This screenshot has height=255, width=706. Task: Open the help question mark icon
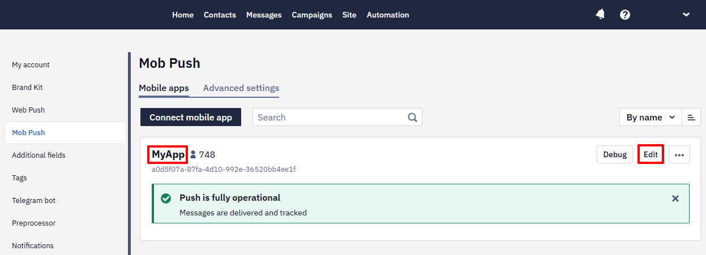(625, 15)
